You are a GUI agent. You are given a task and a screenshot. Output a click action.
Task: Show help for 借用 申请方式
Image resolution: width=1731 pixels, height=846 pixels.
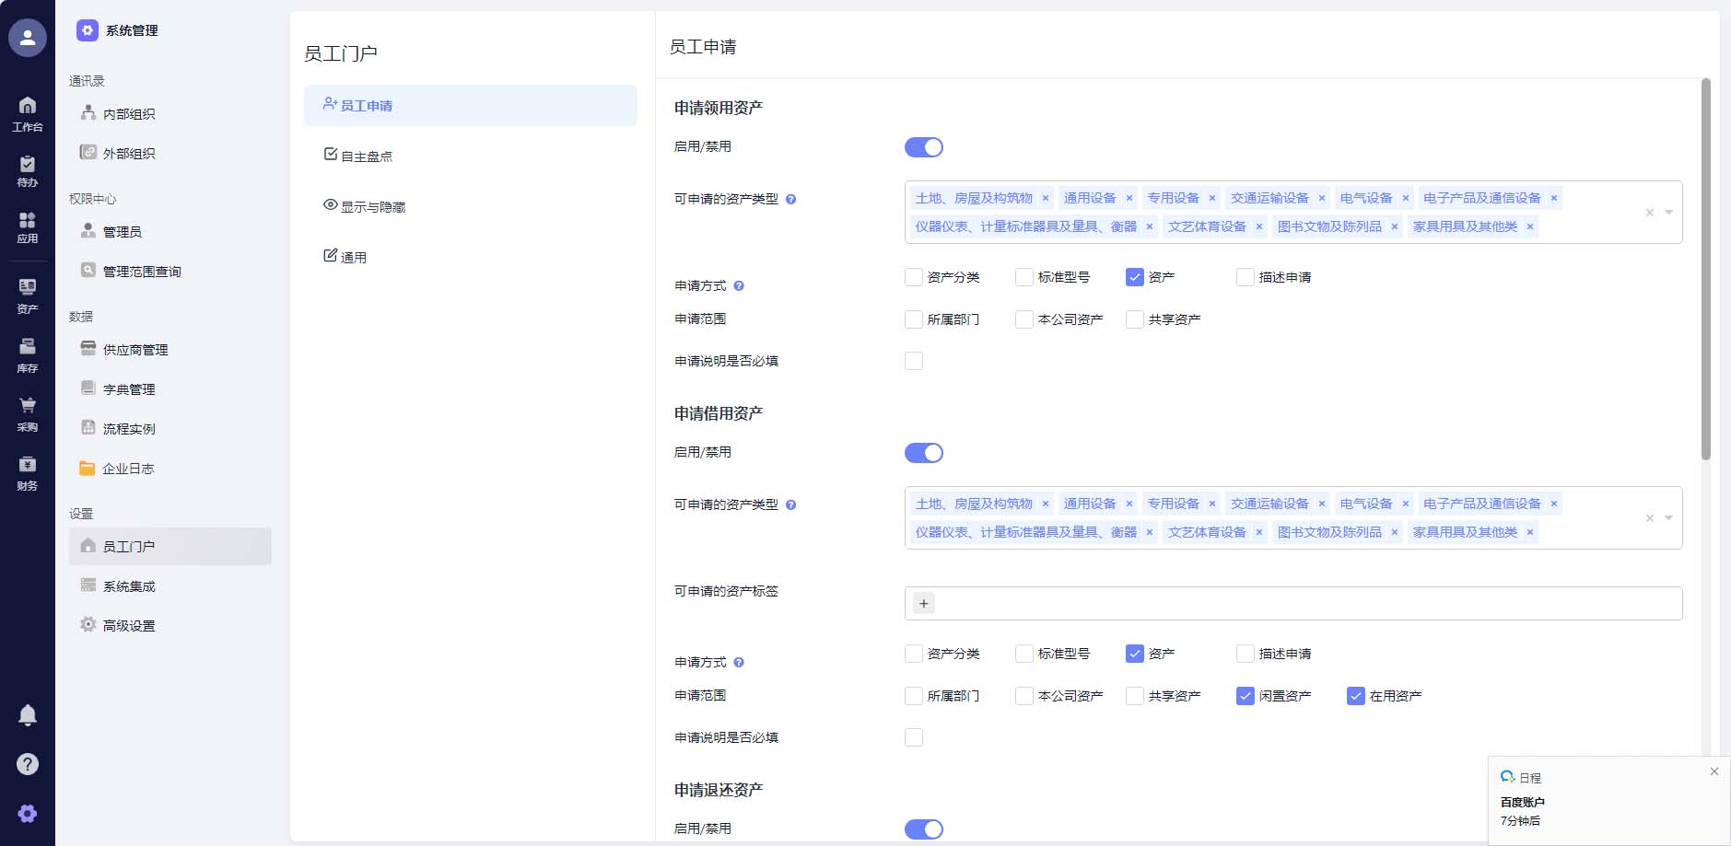point(739,662)
